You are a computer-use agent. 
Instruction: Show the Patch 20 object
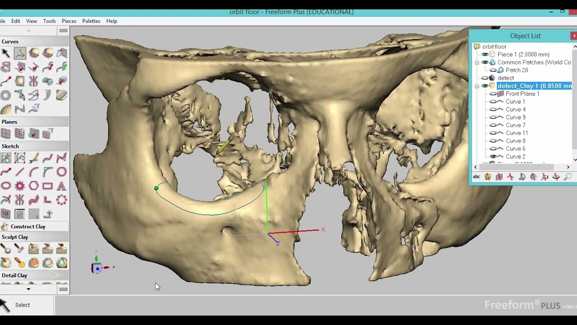tap(493, 70)
